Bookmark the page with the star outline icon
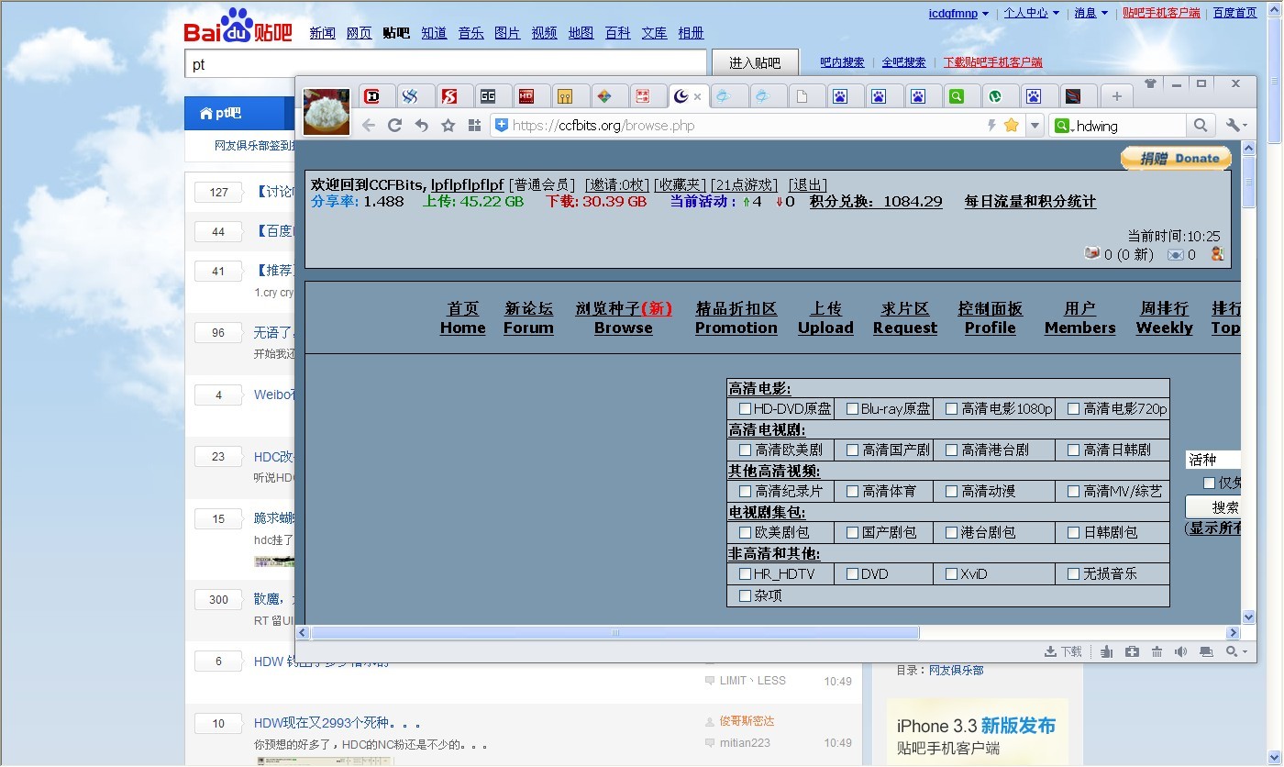 448,126
